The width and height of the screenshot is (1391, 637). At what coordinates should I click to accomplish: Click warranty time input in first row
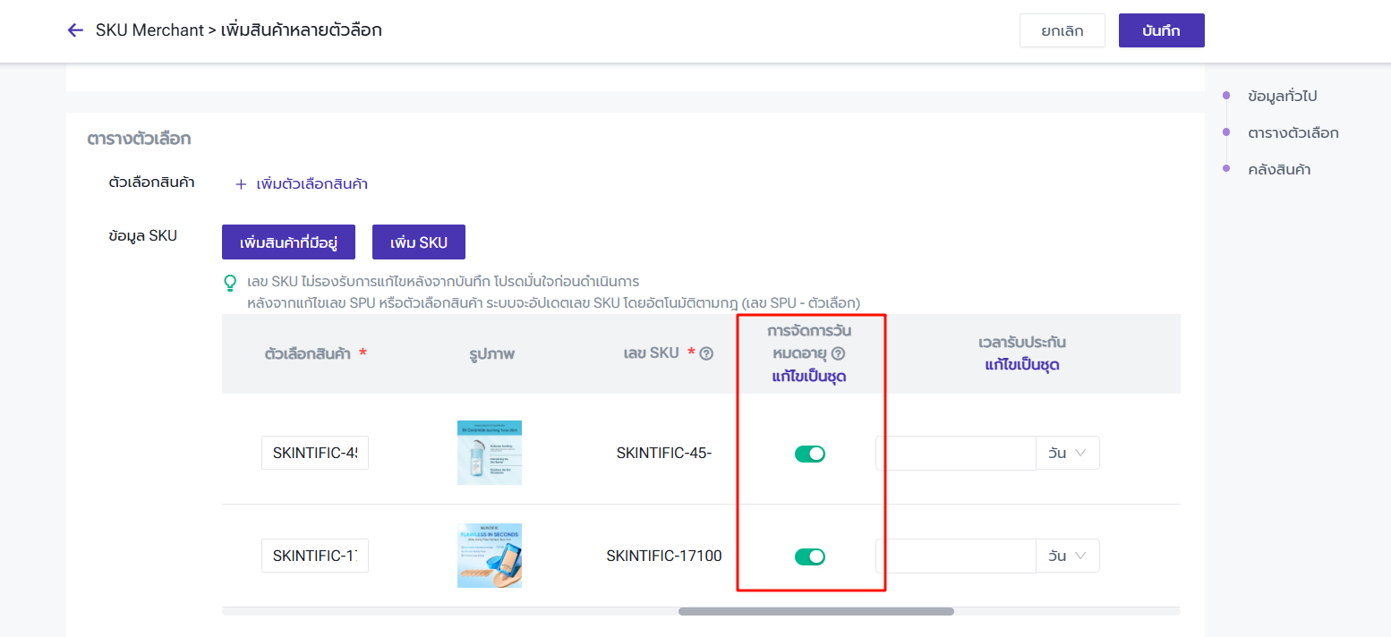click(955, 454)
